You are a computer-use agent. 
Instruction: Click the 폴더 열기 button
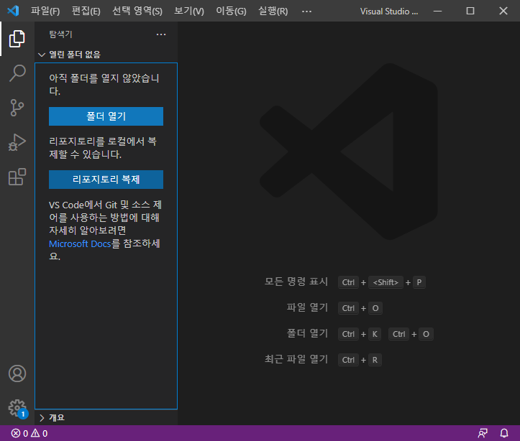coord(106,116)
